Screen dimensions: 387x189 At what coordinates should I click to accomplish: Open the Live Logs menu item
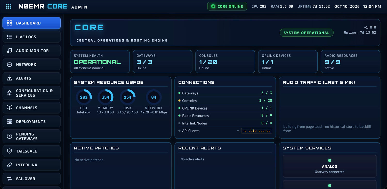point(32,37)
